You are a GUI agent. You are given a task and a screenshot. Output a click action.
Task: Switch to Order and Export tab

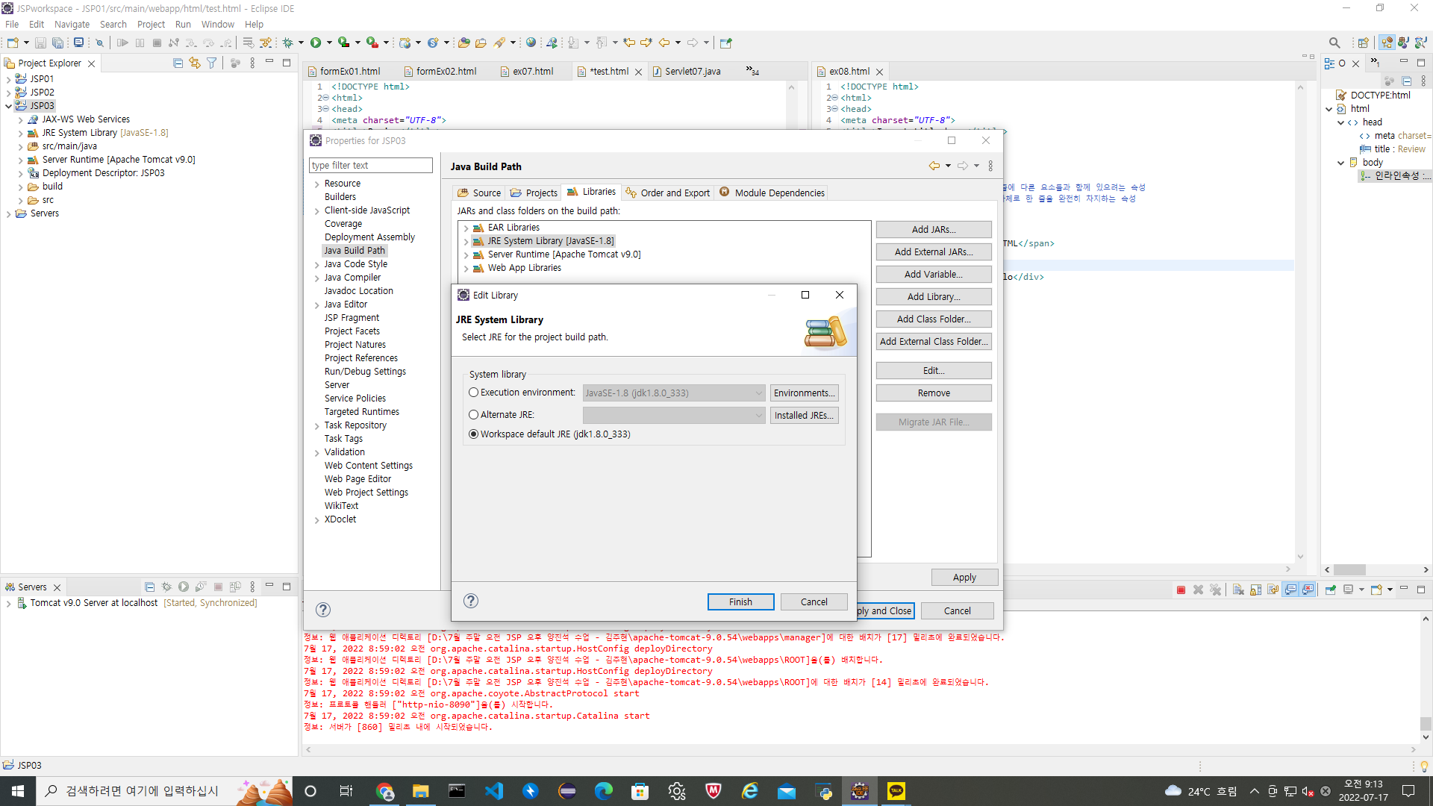(x=668, y=193)
